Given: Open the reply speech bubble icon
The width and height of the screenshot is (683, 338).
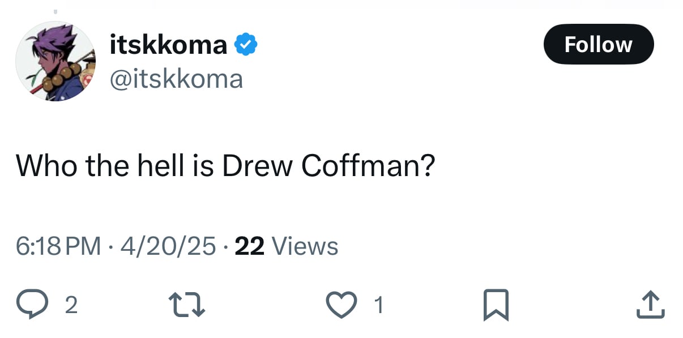Looking at the screenshot, I should (34, 305).
